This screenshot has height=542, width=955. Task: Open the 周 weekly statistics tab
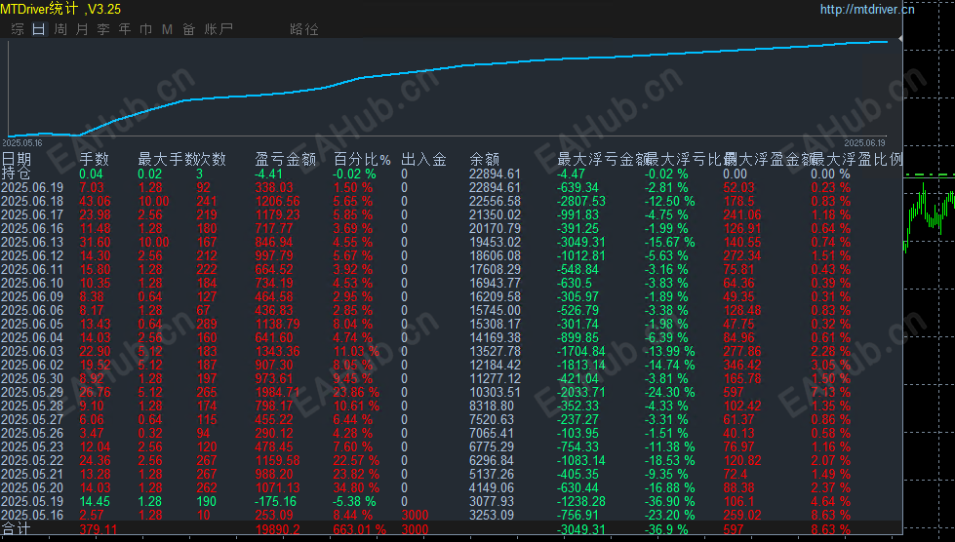[x=60, y=29]
